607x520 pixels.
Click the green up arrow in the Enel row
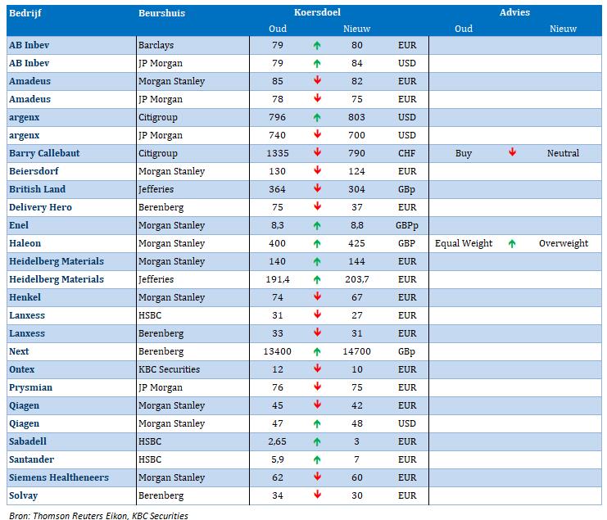[317, 225]
